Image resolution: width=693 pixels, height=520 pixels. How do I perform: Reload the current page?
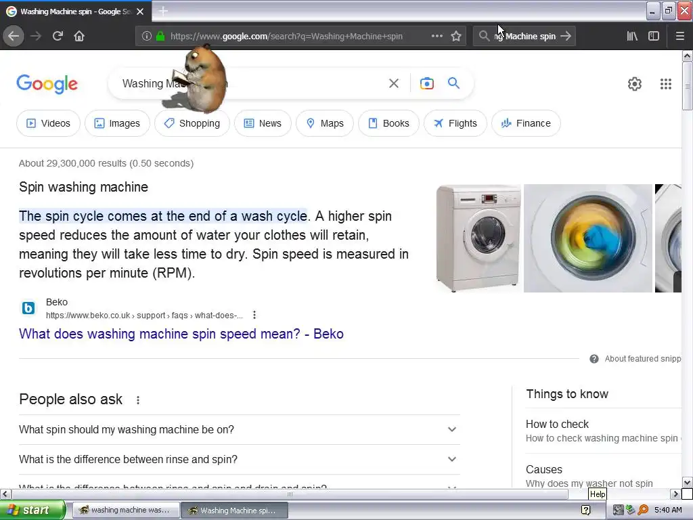coord(58,36)
